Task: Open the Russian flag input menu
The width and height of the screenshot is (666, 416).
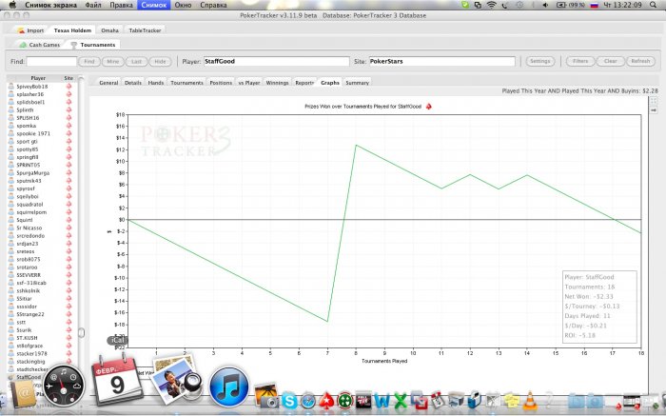Action: click(595, 5)
